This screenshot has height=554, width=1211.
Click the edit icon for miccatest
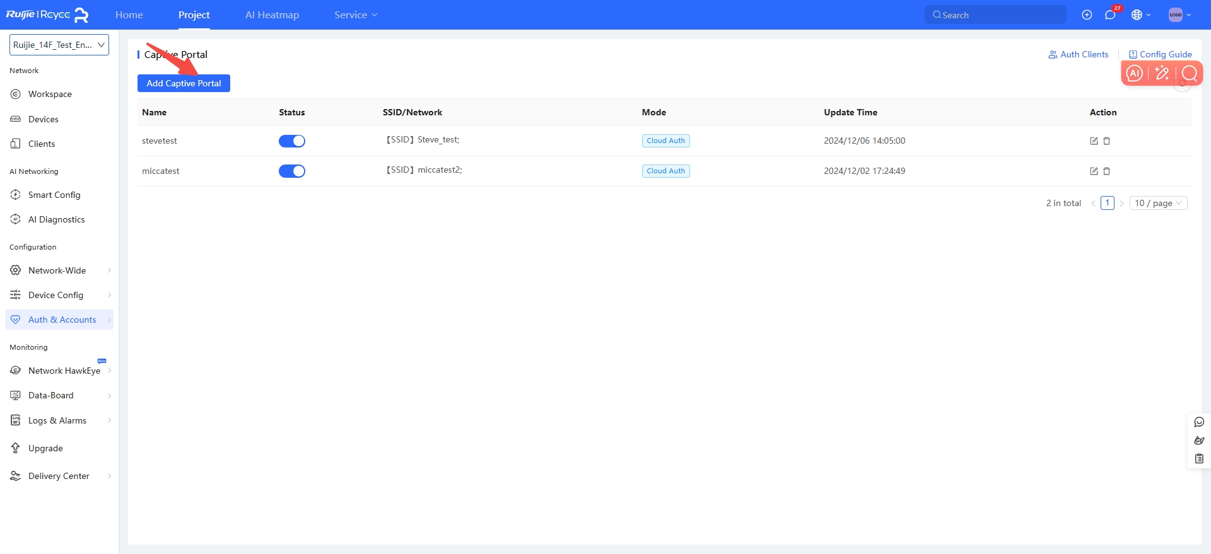(x=1094, y=171)
